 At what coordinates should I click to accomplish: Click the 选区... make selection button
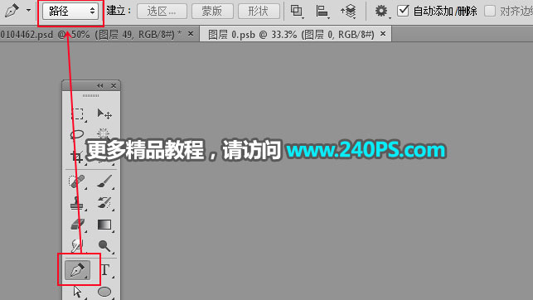162,12
